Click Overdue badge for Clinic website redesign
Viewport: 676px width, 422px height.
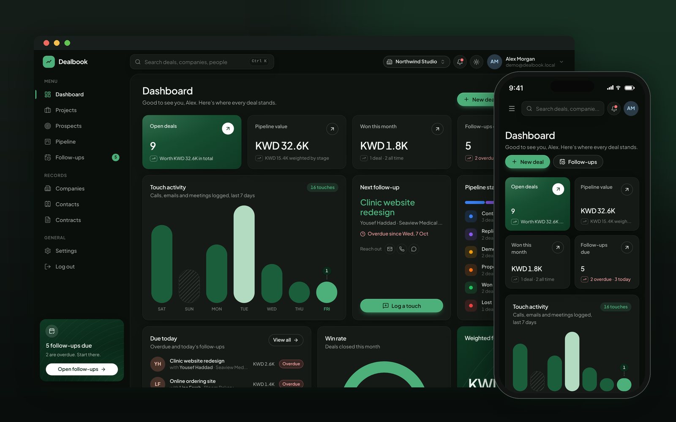[291, 364]
